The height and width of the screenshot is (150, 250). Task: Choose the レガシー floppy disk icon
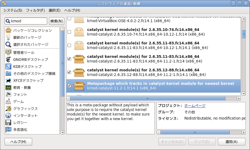pyautogui.click(x=8, y=122)
